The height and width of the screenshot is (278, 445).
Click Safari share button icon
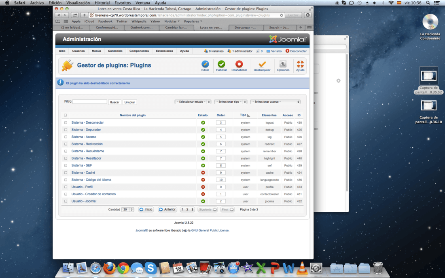[x=75, y=15]
